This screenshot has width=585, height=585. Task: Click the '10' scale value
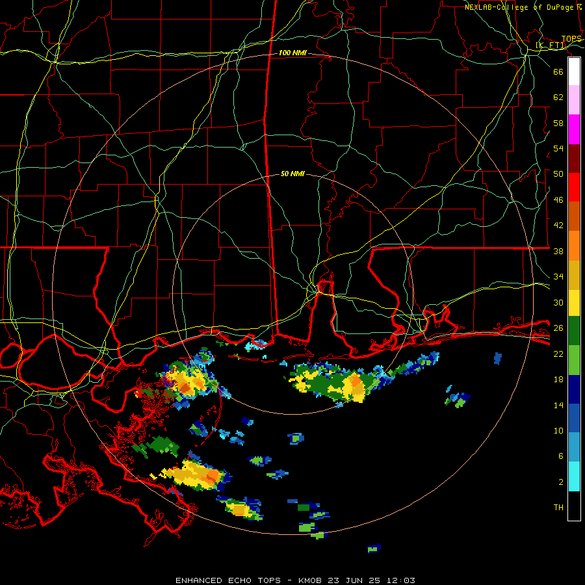(558, 431)
